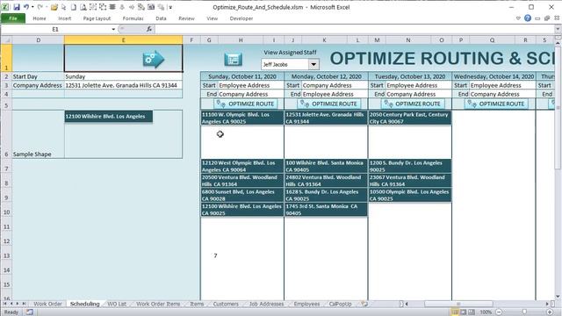This screenshot has height=316, width=562.
Task: Open the Jeff Jacobs staff dropdown
Action: [313, 64]
